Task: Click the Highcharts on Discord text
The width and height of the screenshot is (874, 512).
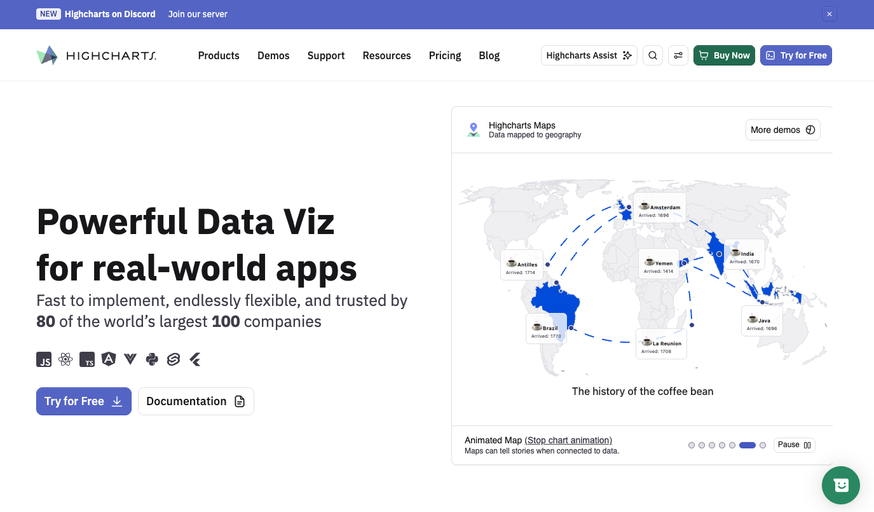Action: click(110, 14)
